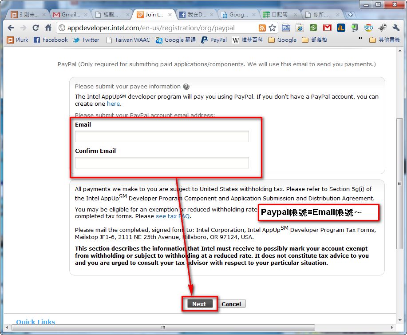
Task: Open the 維基百科 bookmark
Action: tap(247, 40)
